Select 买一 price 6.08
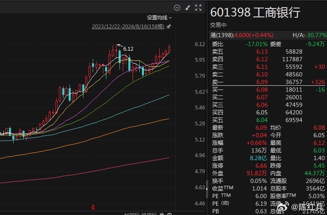 point(262,90)
